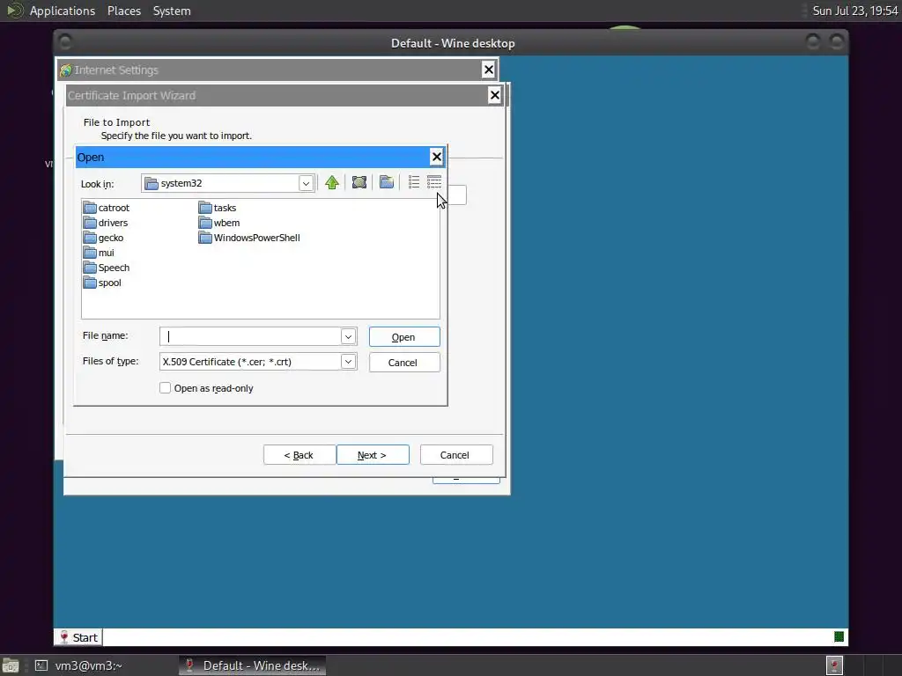902x676 pixels.
Task: Open the Places menu
Action: (124, 11)
